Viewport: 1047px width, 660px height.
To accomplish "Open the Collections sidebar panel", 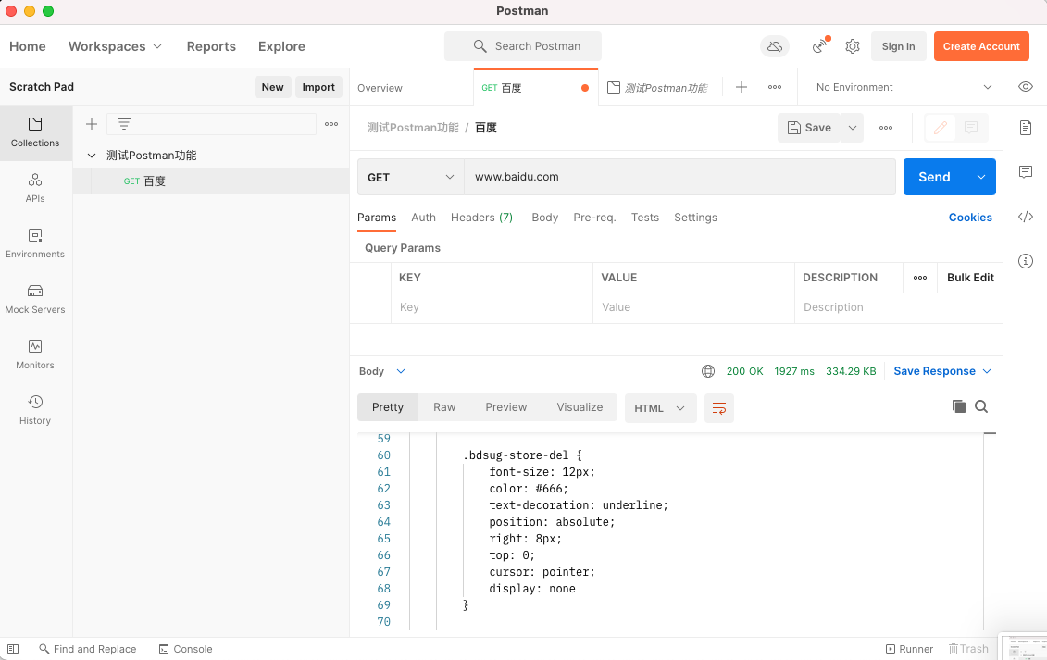I will [x=35, y=132].
